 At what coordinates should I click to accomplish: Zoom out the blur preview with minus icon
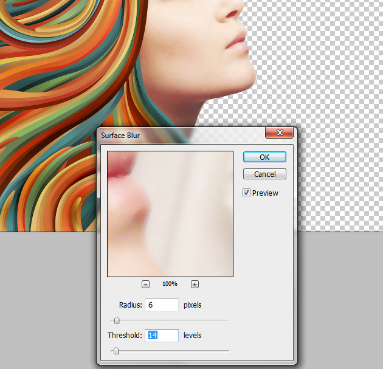click(145, 284)
